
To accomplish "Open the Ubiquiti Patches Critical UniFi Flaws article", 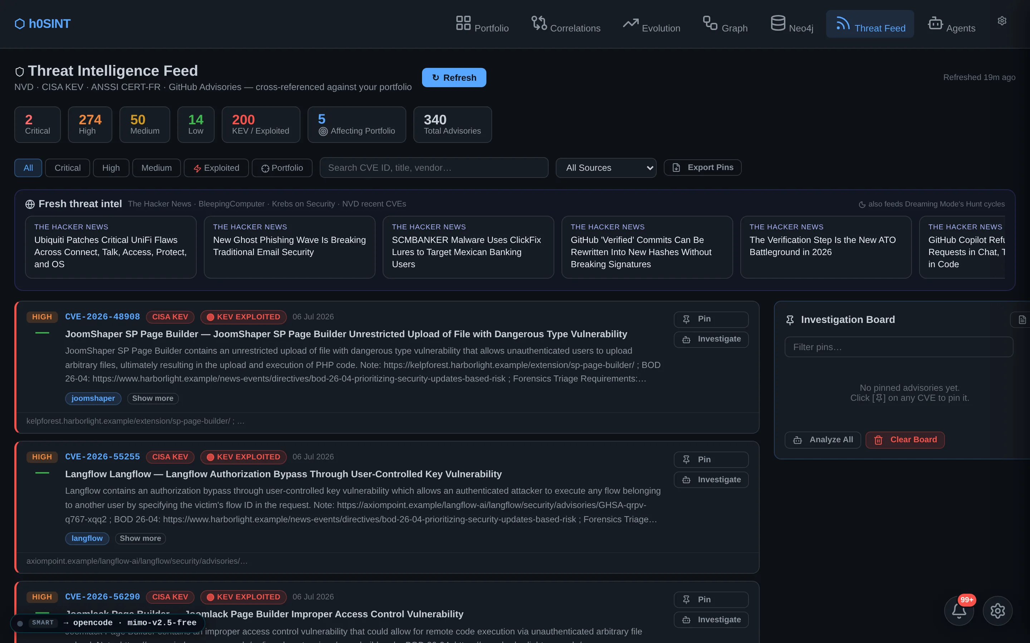I will point(111,247).
